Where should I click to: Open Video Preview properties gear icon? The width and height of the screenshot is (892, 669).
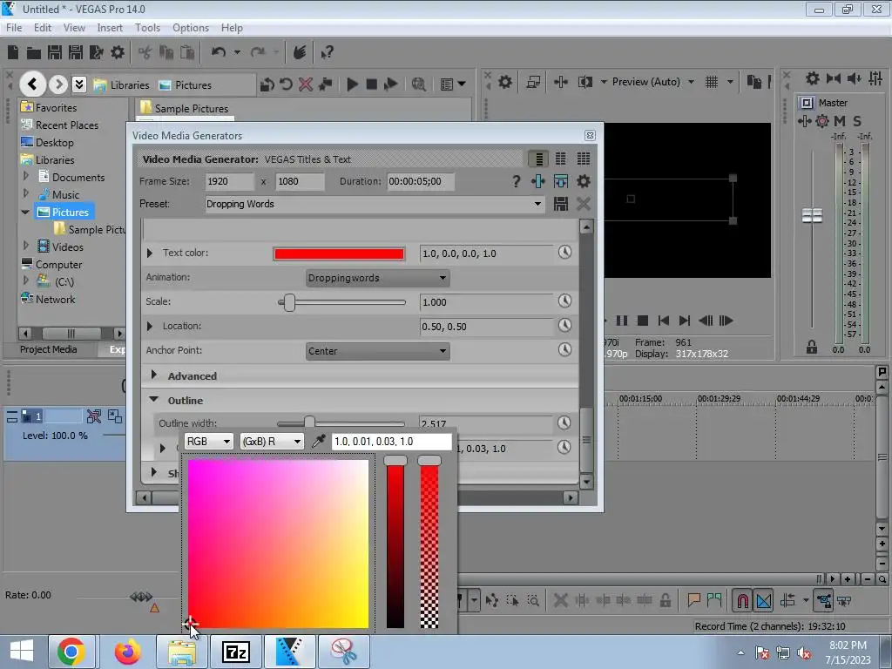point(505,82)
